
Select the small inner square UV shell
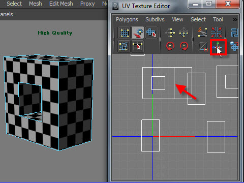tap(158, 83)
